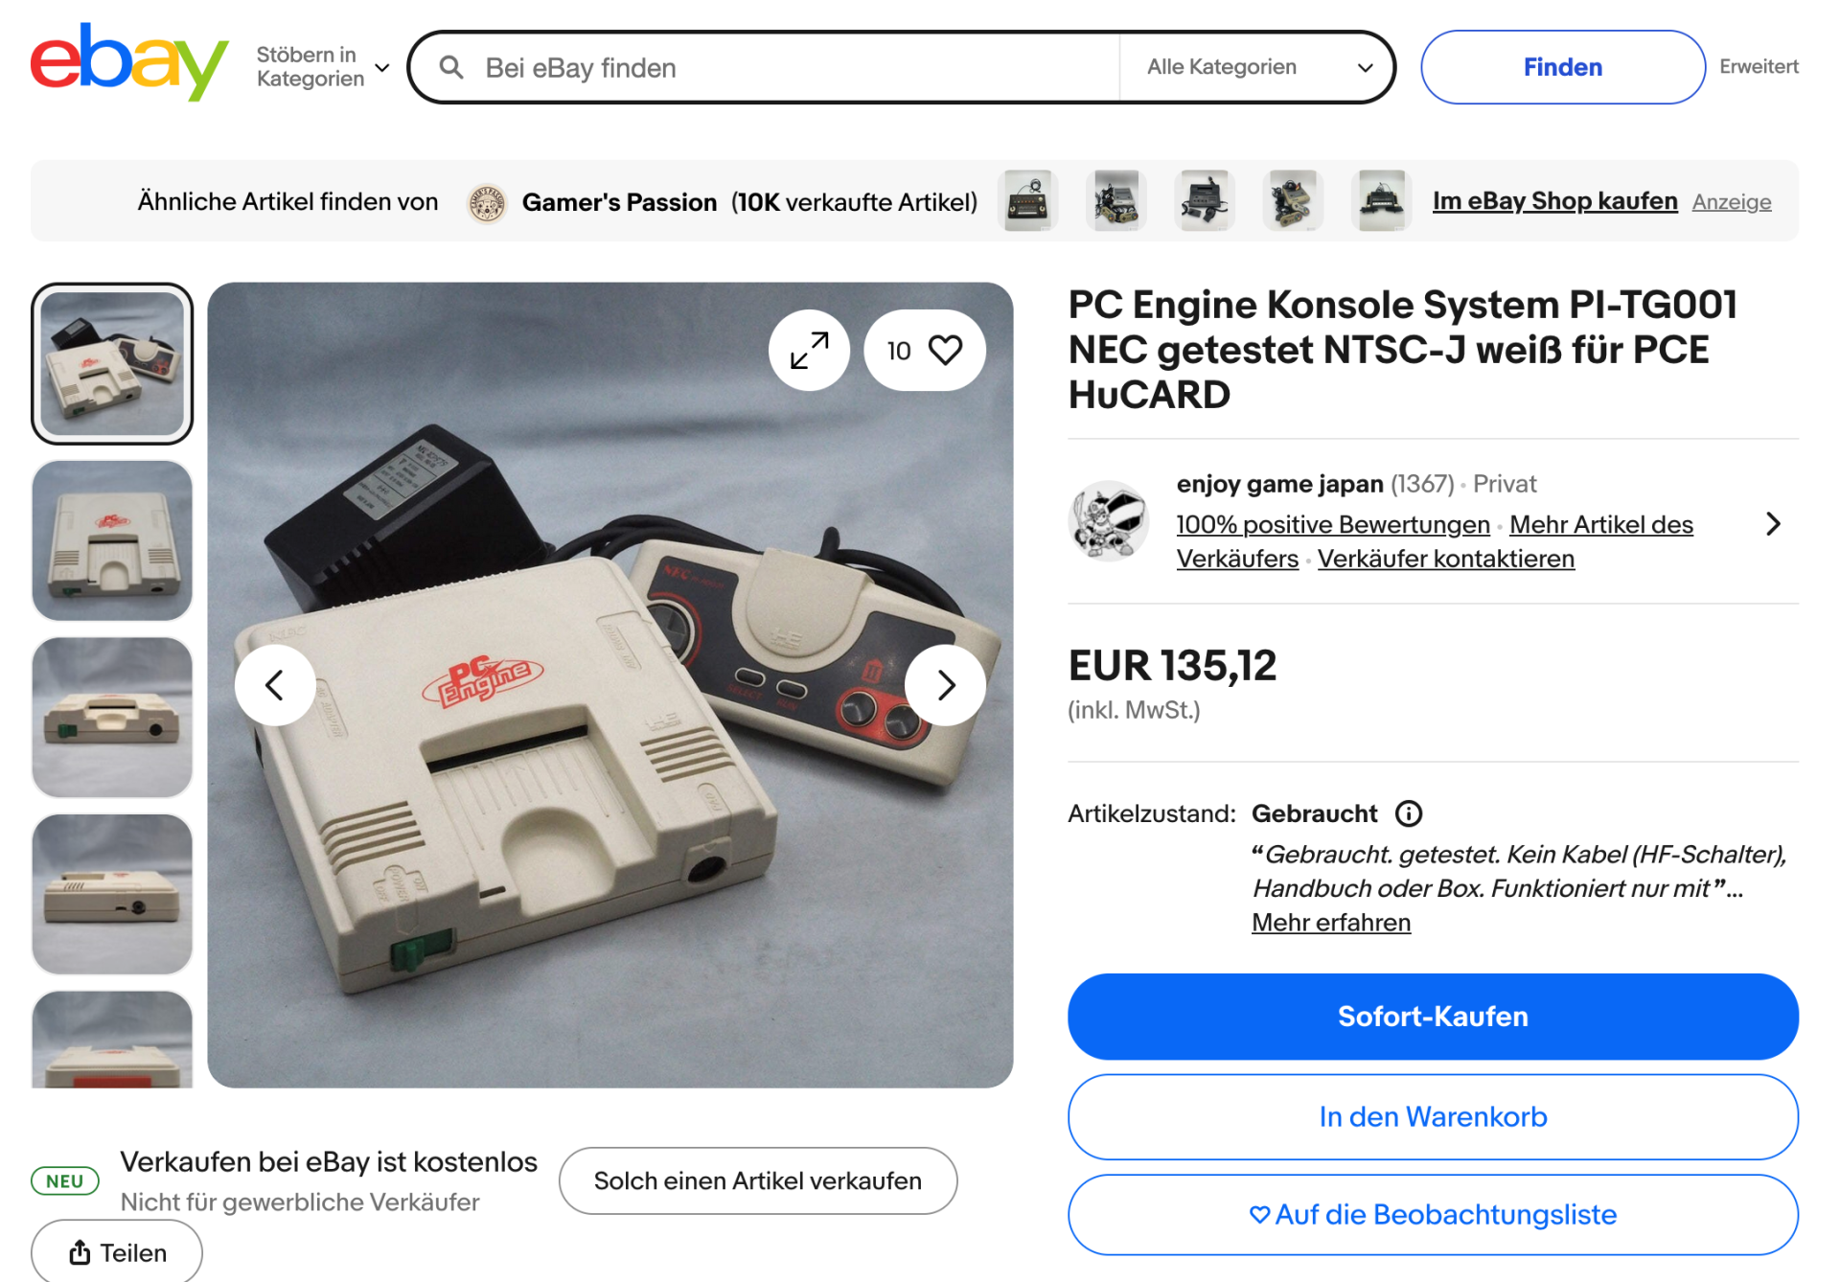
Task: Toggle the heart favorite button showing 10
Action: tap(925, 351)
